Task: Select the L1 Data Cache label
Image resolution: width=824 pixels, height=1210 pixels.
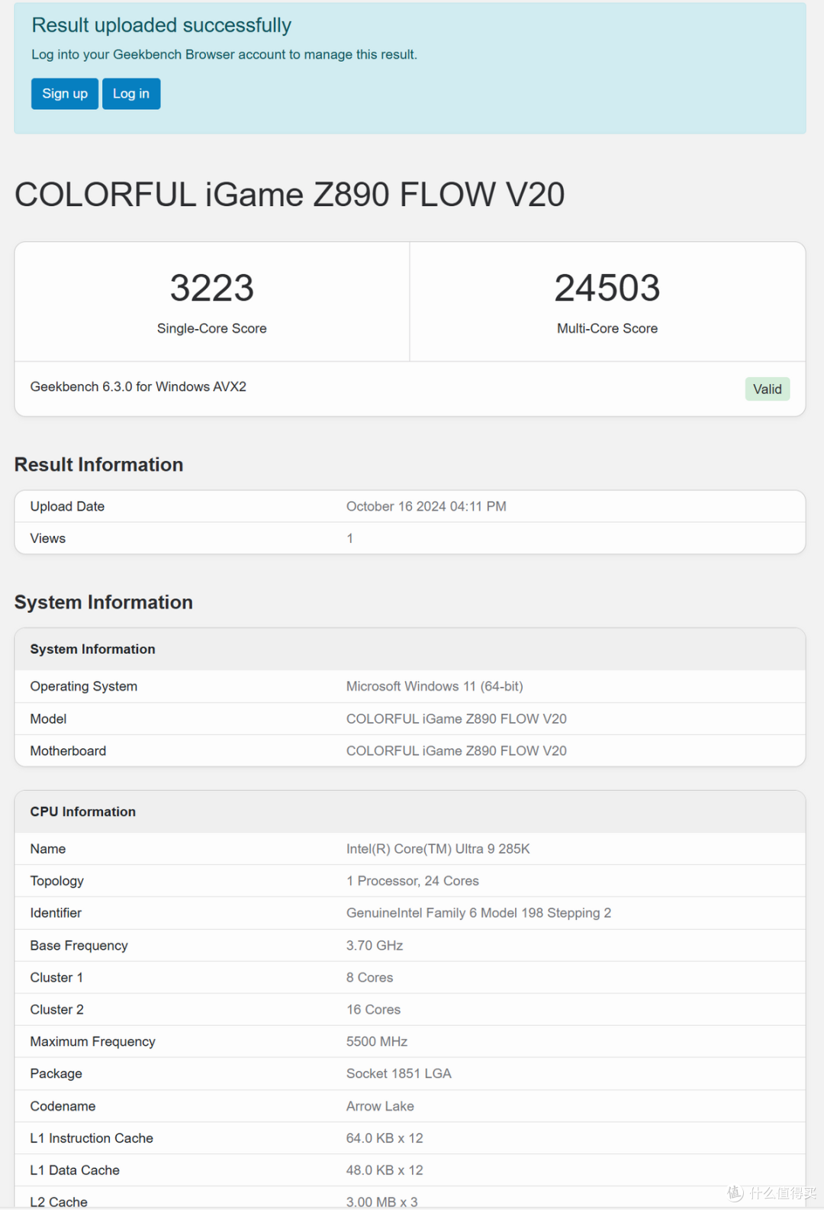Action: (75, 1171)
